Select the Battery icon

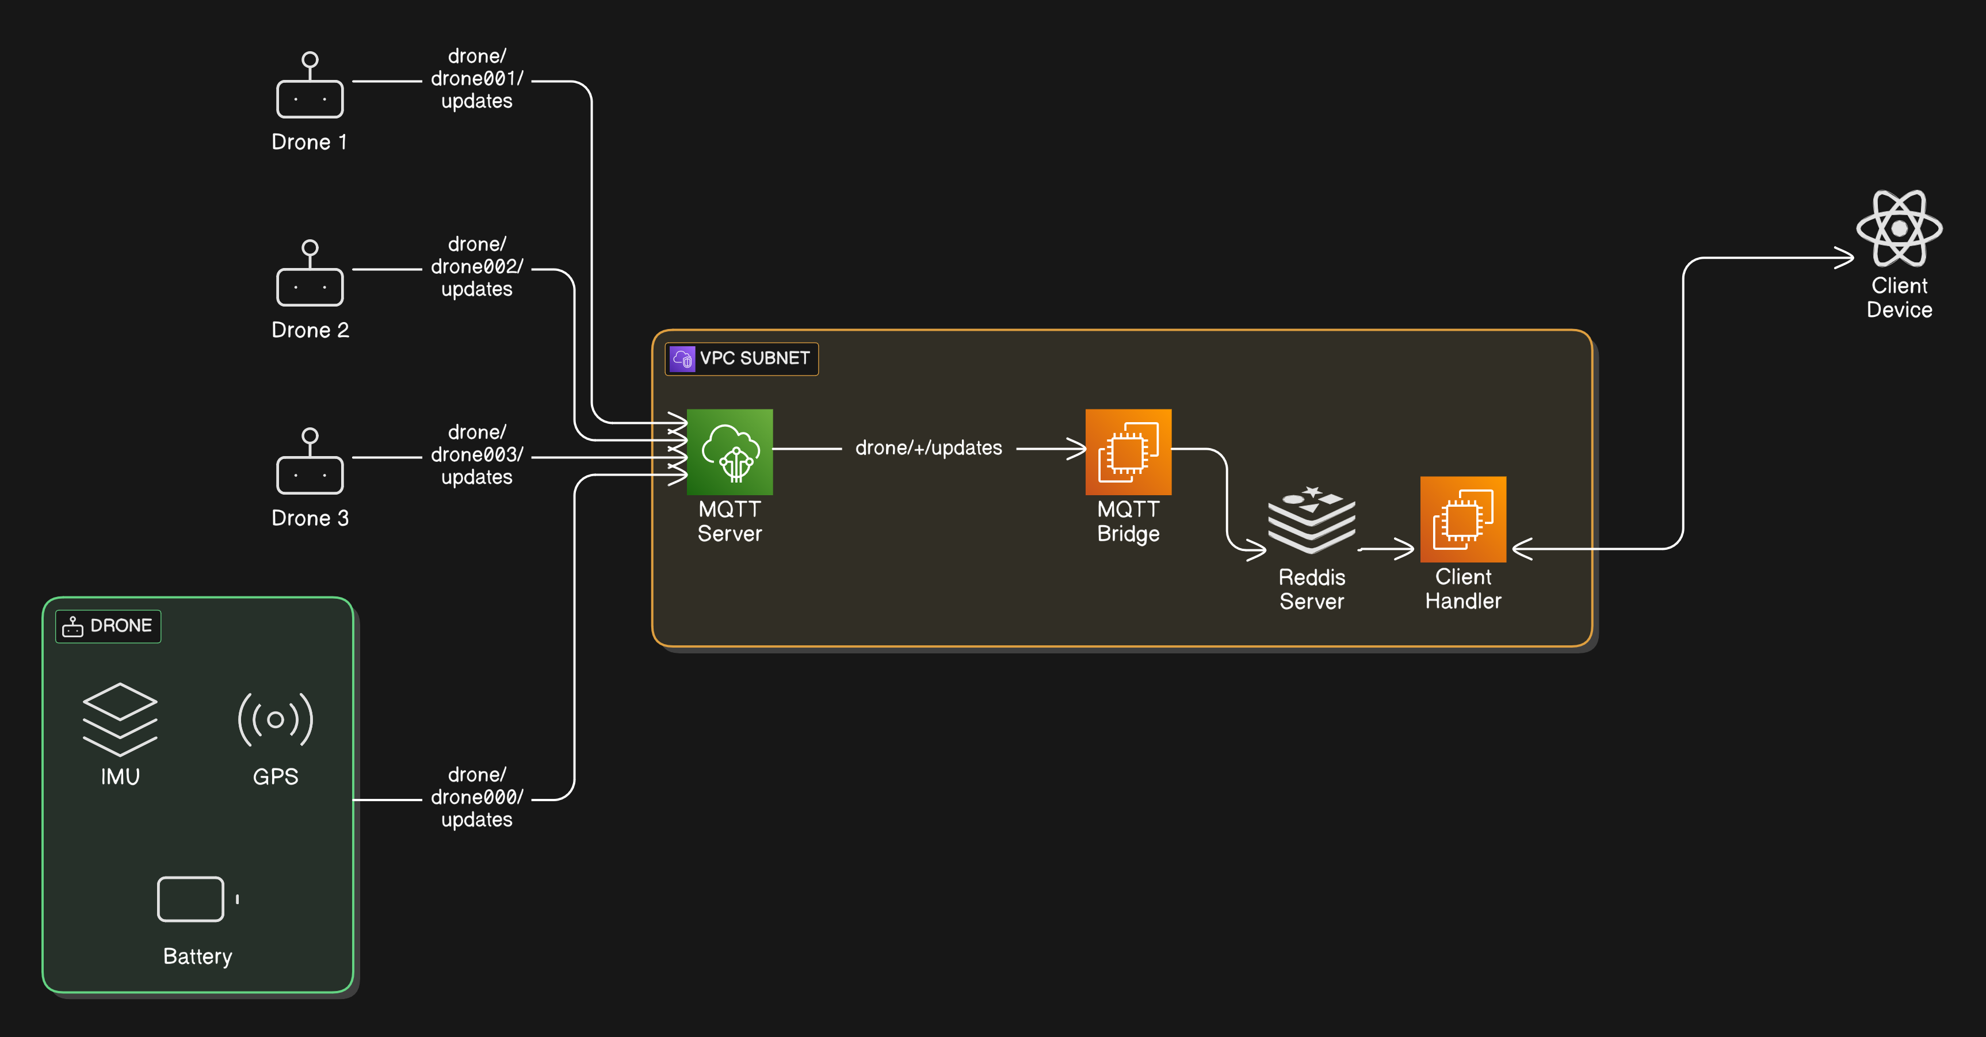click(x=198, y=899)
